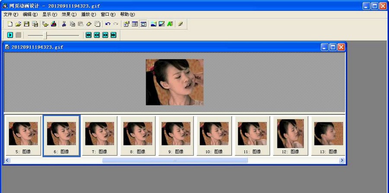389x193 pixels.
Task: Jump to the last frame button
Action: (113, 35)
